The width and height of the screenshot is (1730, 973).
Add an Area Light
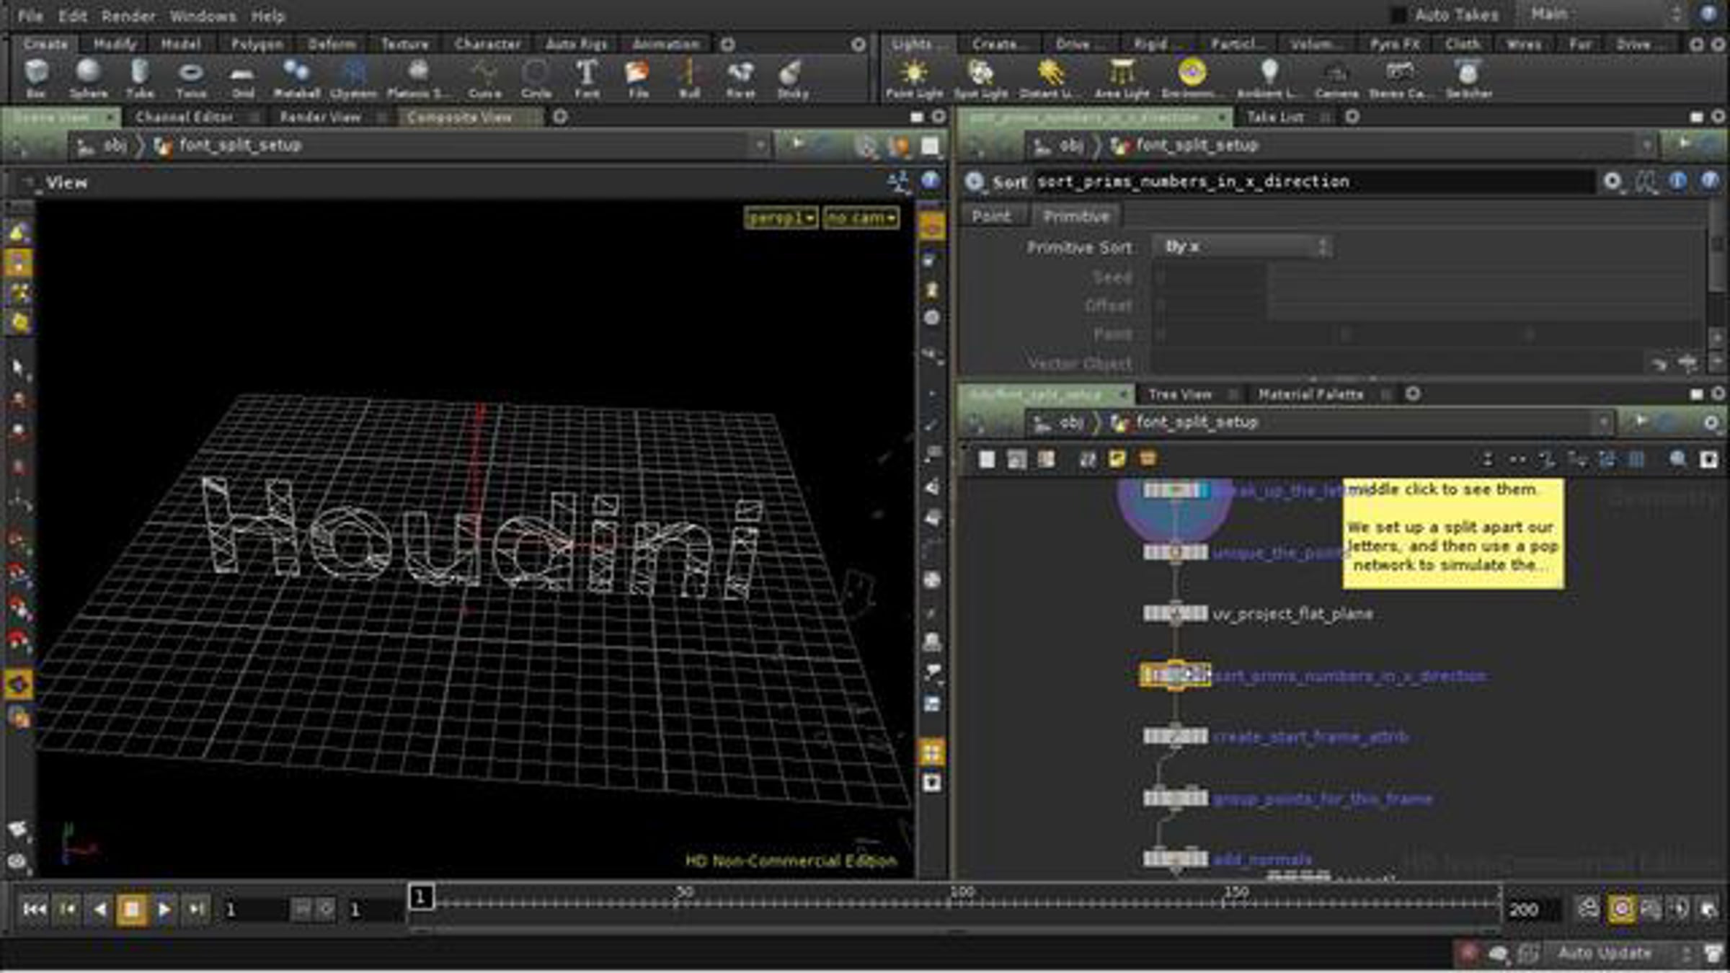[1122, 78]
